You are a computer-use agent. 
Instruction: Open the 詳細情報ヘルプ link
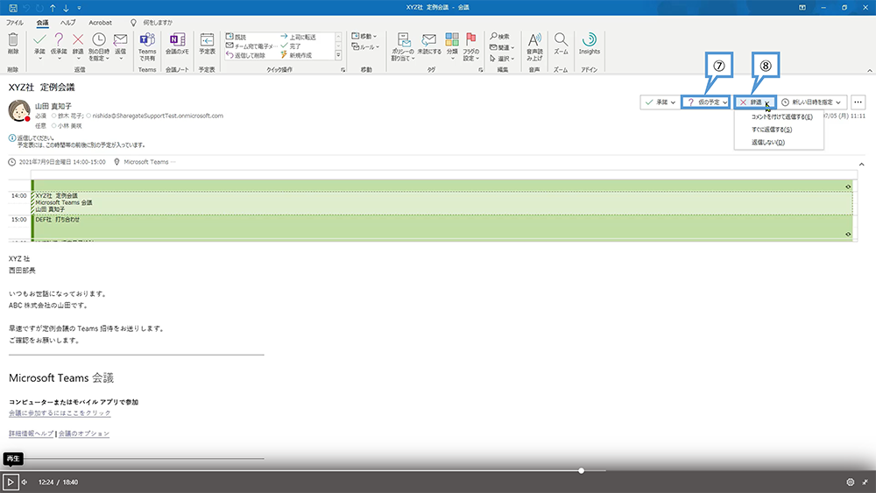[x=32, y=433]
